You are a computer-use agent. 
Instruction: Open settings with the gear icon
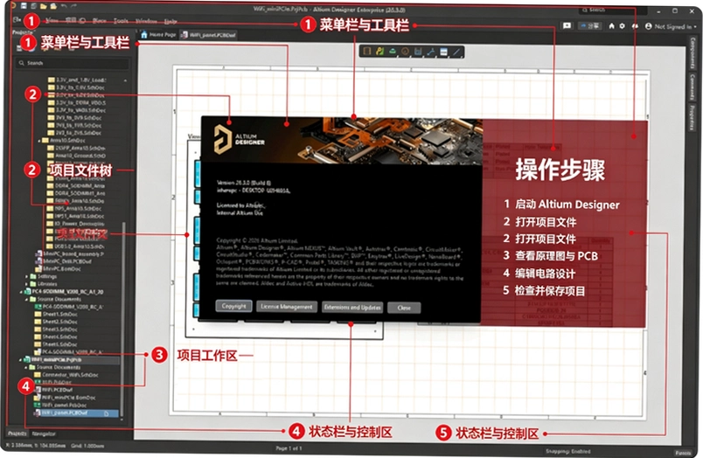click(x=622, y=26)
